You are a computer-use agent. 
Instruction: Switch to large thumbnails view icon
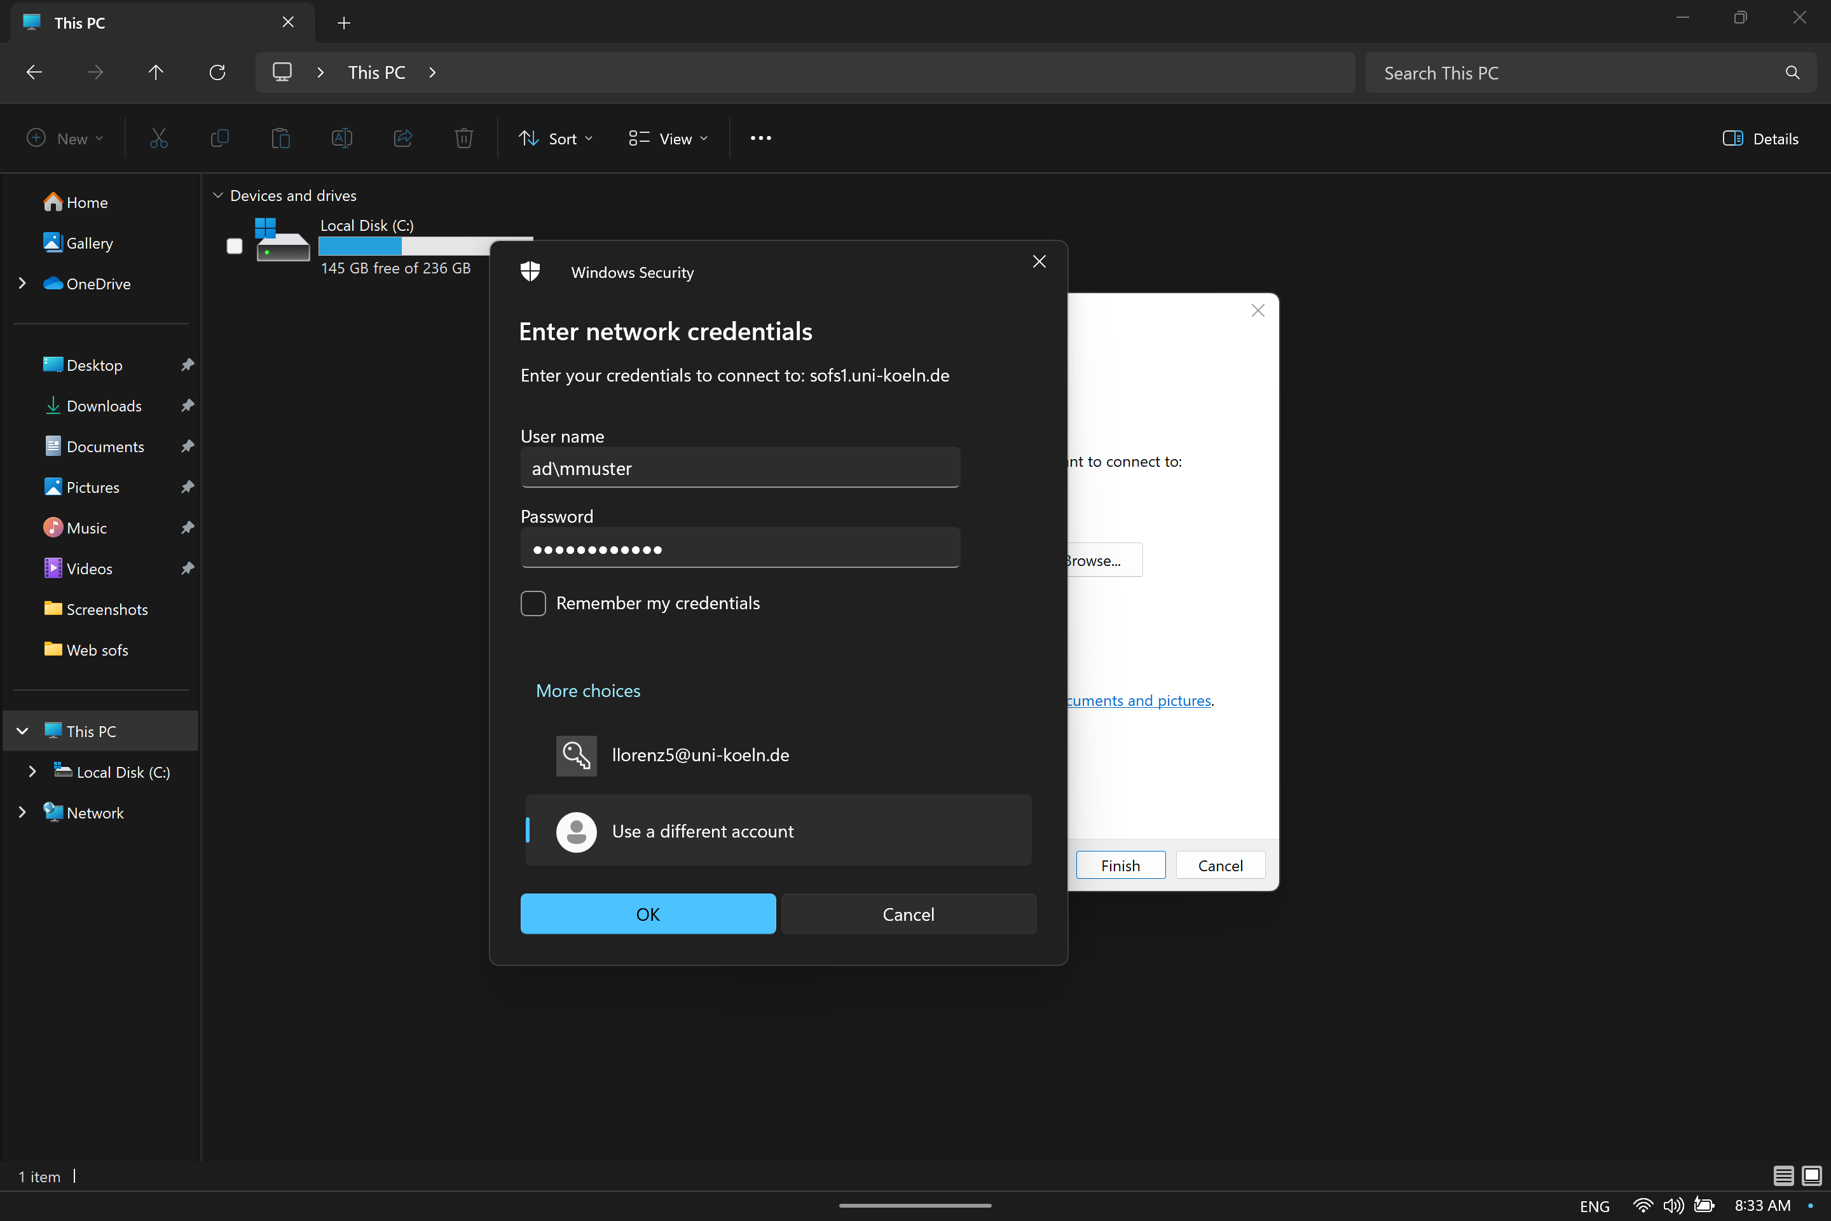click(1811, 1175)
